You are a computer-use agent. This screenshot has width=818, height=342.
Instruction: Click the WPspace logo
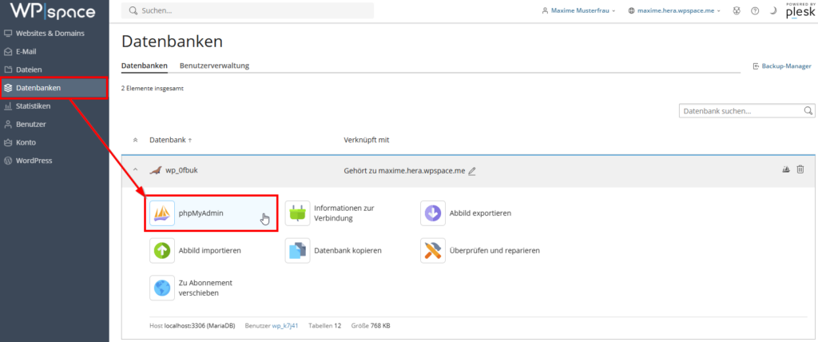[x=53, y=11]
